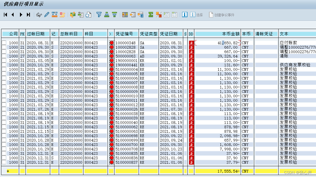Open the select layout grid icon
Image resolution: width=316 pixels, height=177 pixels.
pos(125,14)
